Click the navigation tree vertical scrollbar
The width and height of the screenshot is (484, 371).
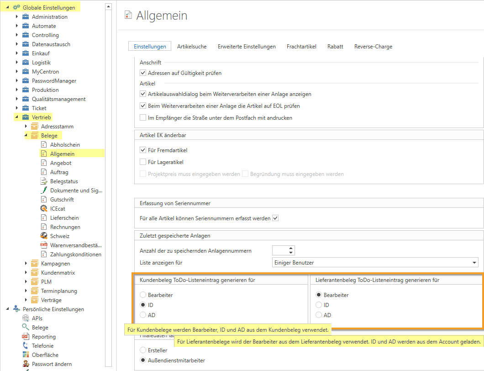point(108,183)
